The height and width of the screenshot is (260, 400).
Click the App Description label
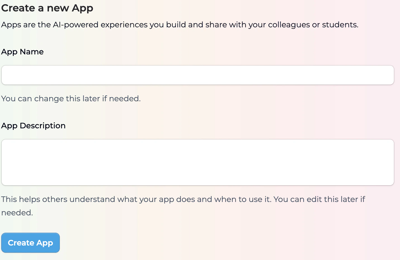pyautogui.click(x=33, y=126)
